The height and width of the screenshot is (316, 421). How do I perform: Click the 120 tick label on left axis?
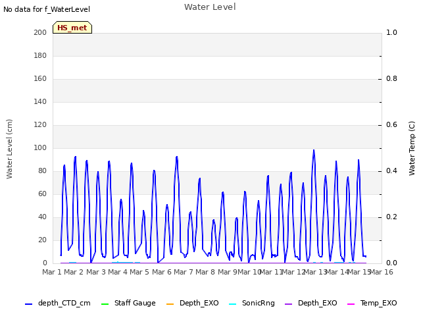tap(40, 125)
